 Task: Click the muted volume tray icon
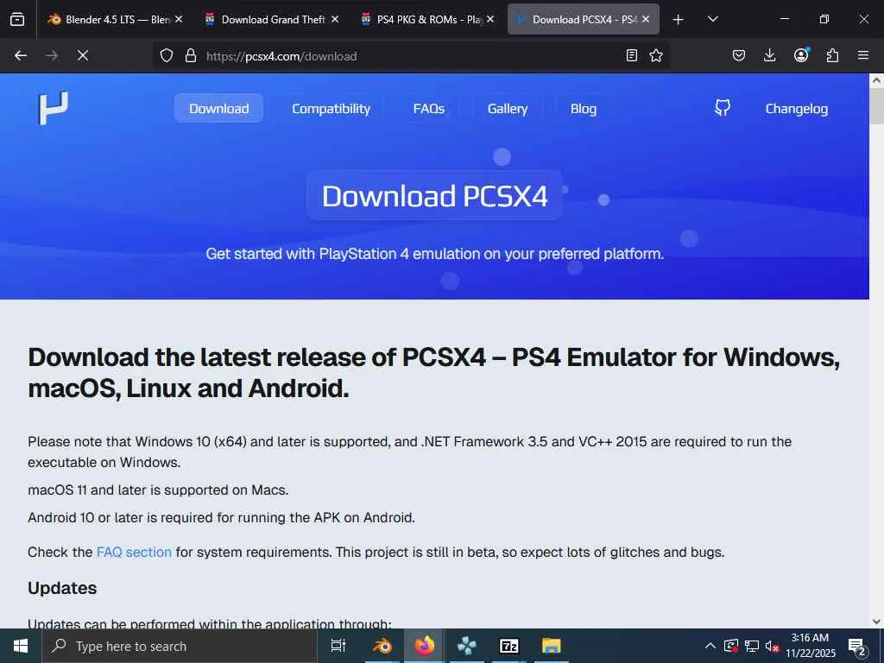(772, 646)
